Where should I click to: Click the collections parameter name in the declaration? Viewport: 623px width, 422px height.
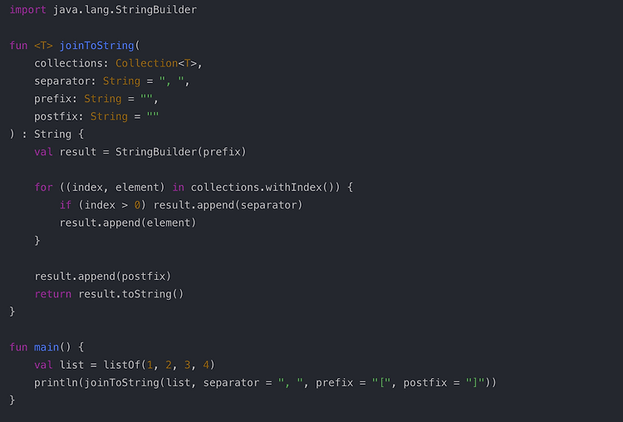click(68, 63)
